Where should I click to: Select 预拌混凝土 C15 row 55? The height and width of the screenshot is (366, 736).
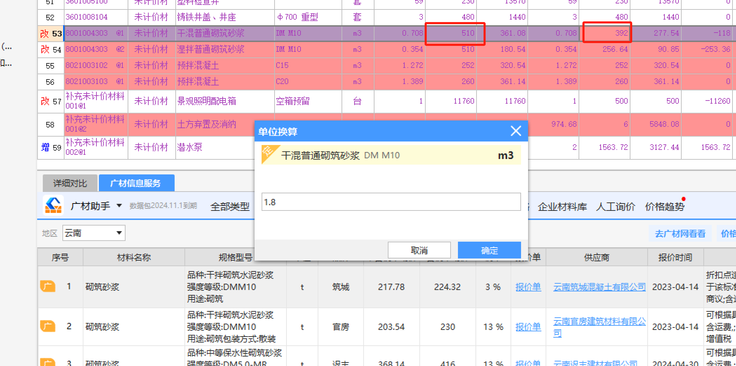[225, 65]
